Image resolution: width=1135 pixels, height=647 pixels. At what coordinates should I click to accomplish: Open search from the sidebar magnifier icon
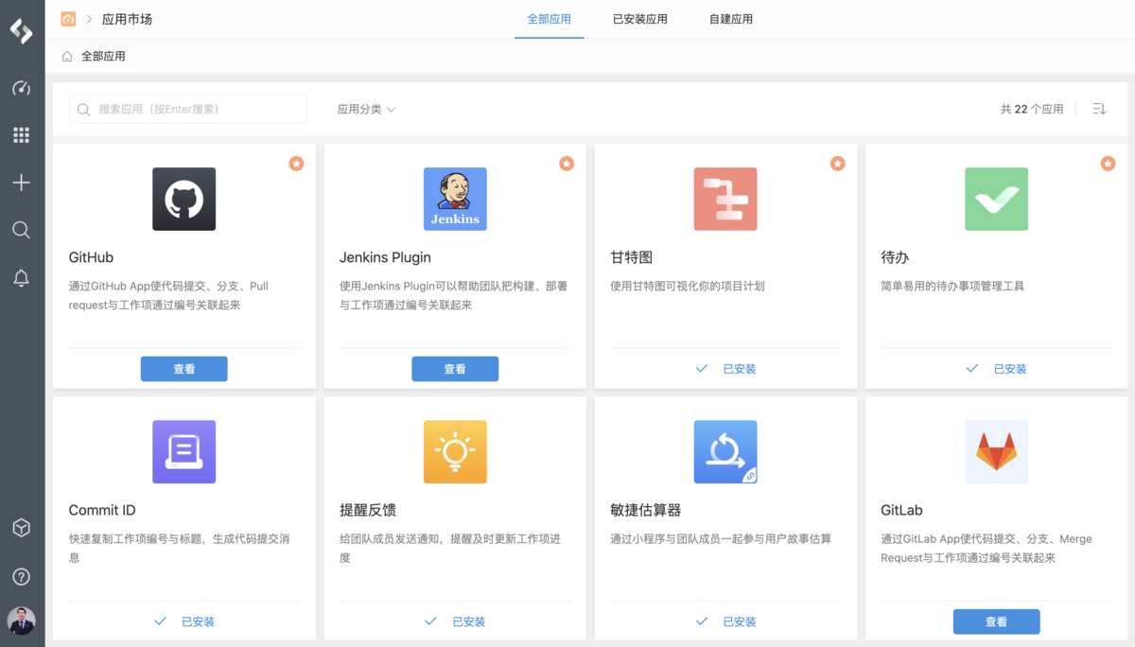pos(21,229)
